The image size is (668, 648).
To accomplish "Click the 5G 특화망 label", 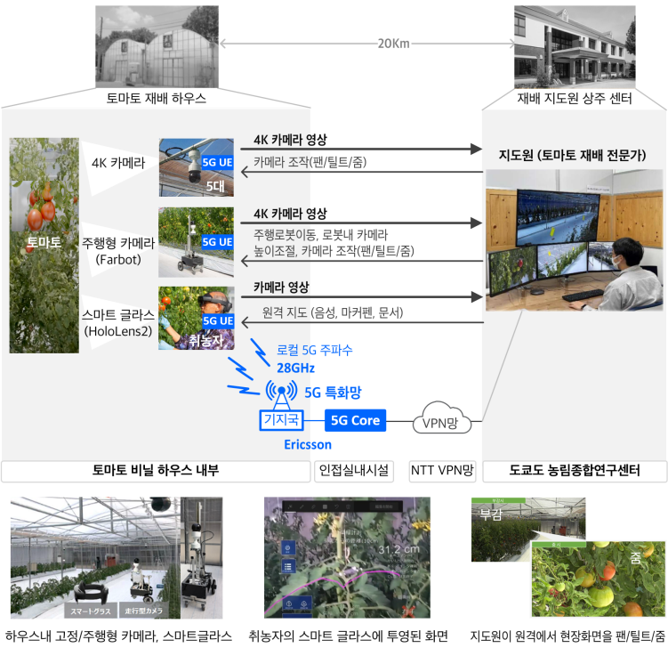I will (x=333, y=393).
